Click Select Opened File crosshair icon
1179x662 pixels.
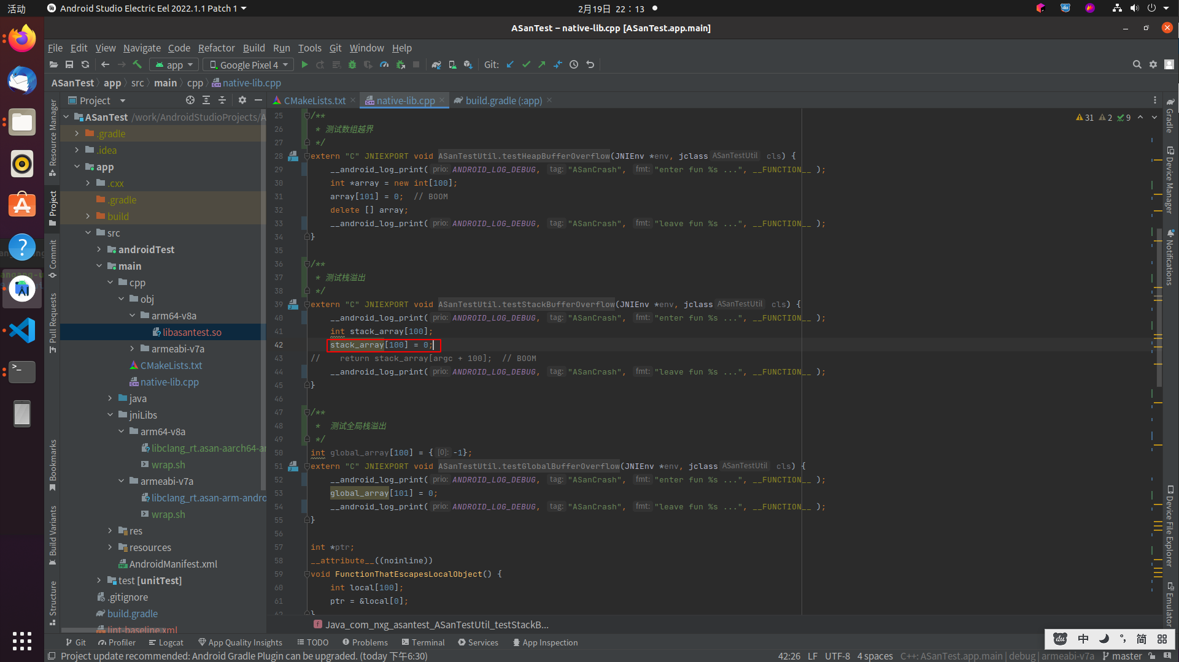(x=190, y=100)
